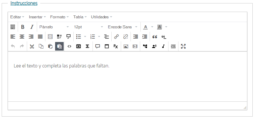255x118 pixels.
Task: Align text to the right
Action: (x=31, y=37)
